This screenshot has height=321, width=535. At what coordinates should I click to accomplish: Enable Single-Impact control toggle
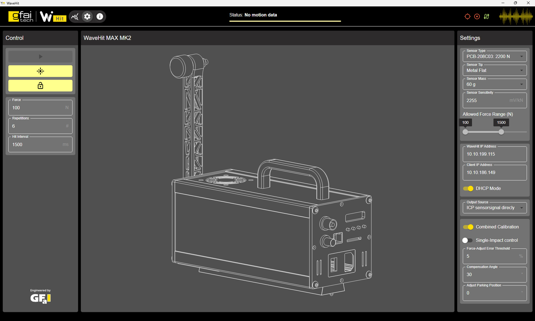pyautogui.click(x=467, y=240)
